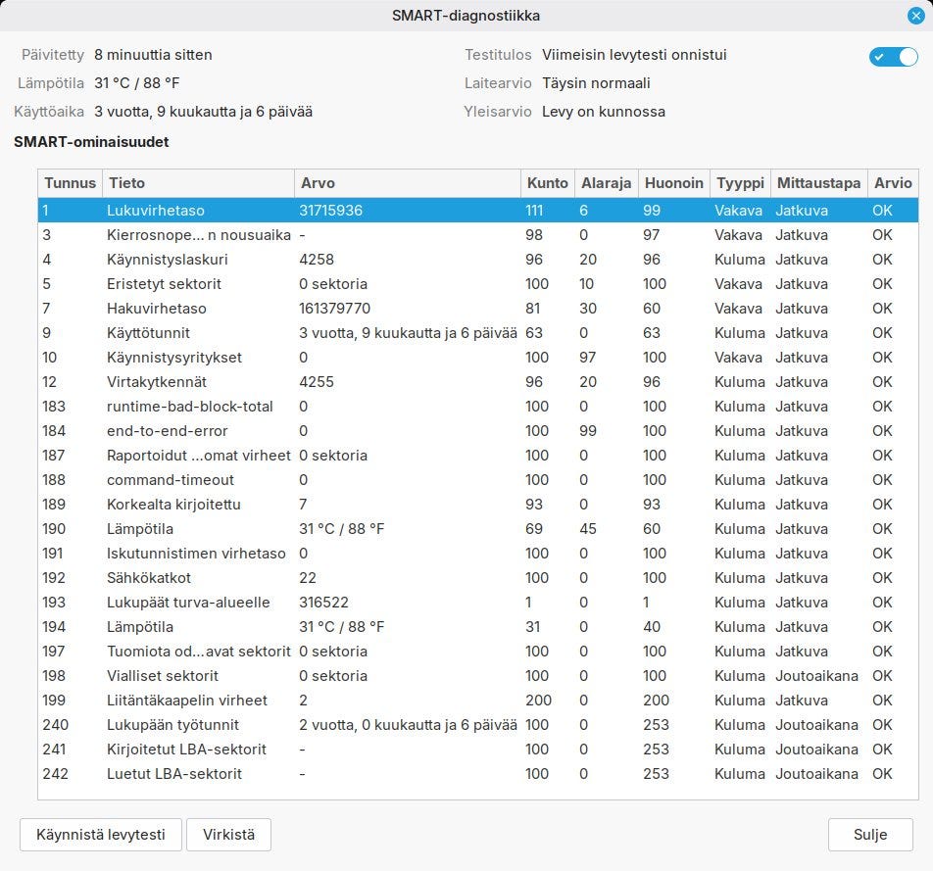Sort by the Arvio column header

[x=893, y=183]
